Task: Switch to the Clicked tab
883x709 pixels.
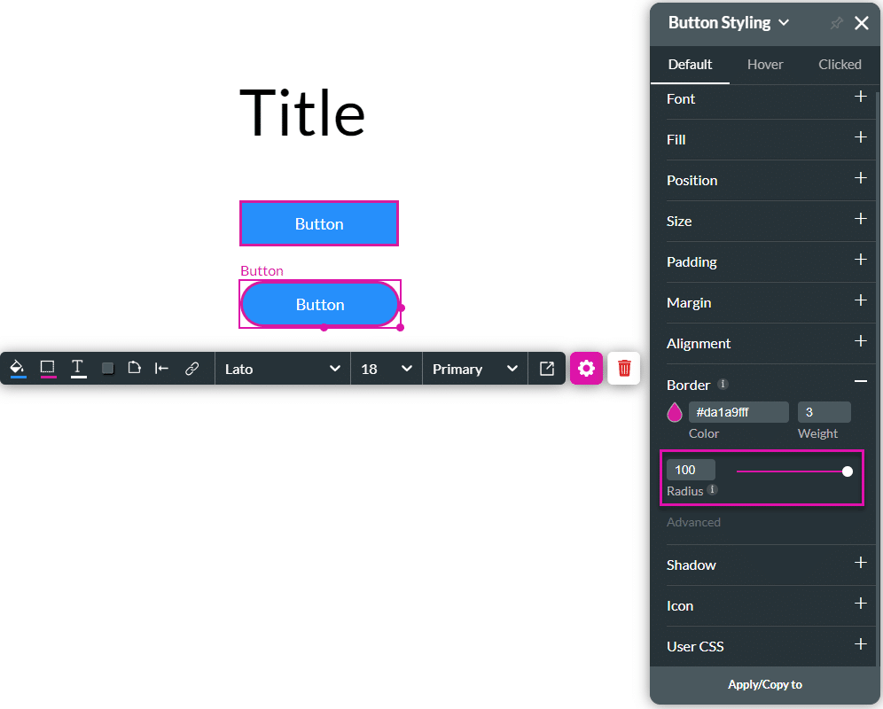Action: pos(840,65)
